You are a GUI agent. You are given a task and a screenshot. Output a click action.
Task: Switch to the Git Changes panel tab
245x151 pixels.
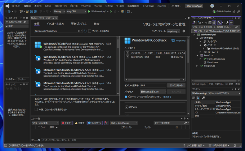(229, 84)
